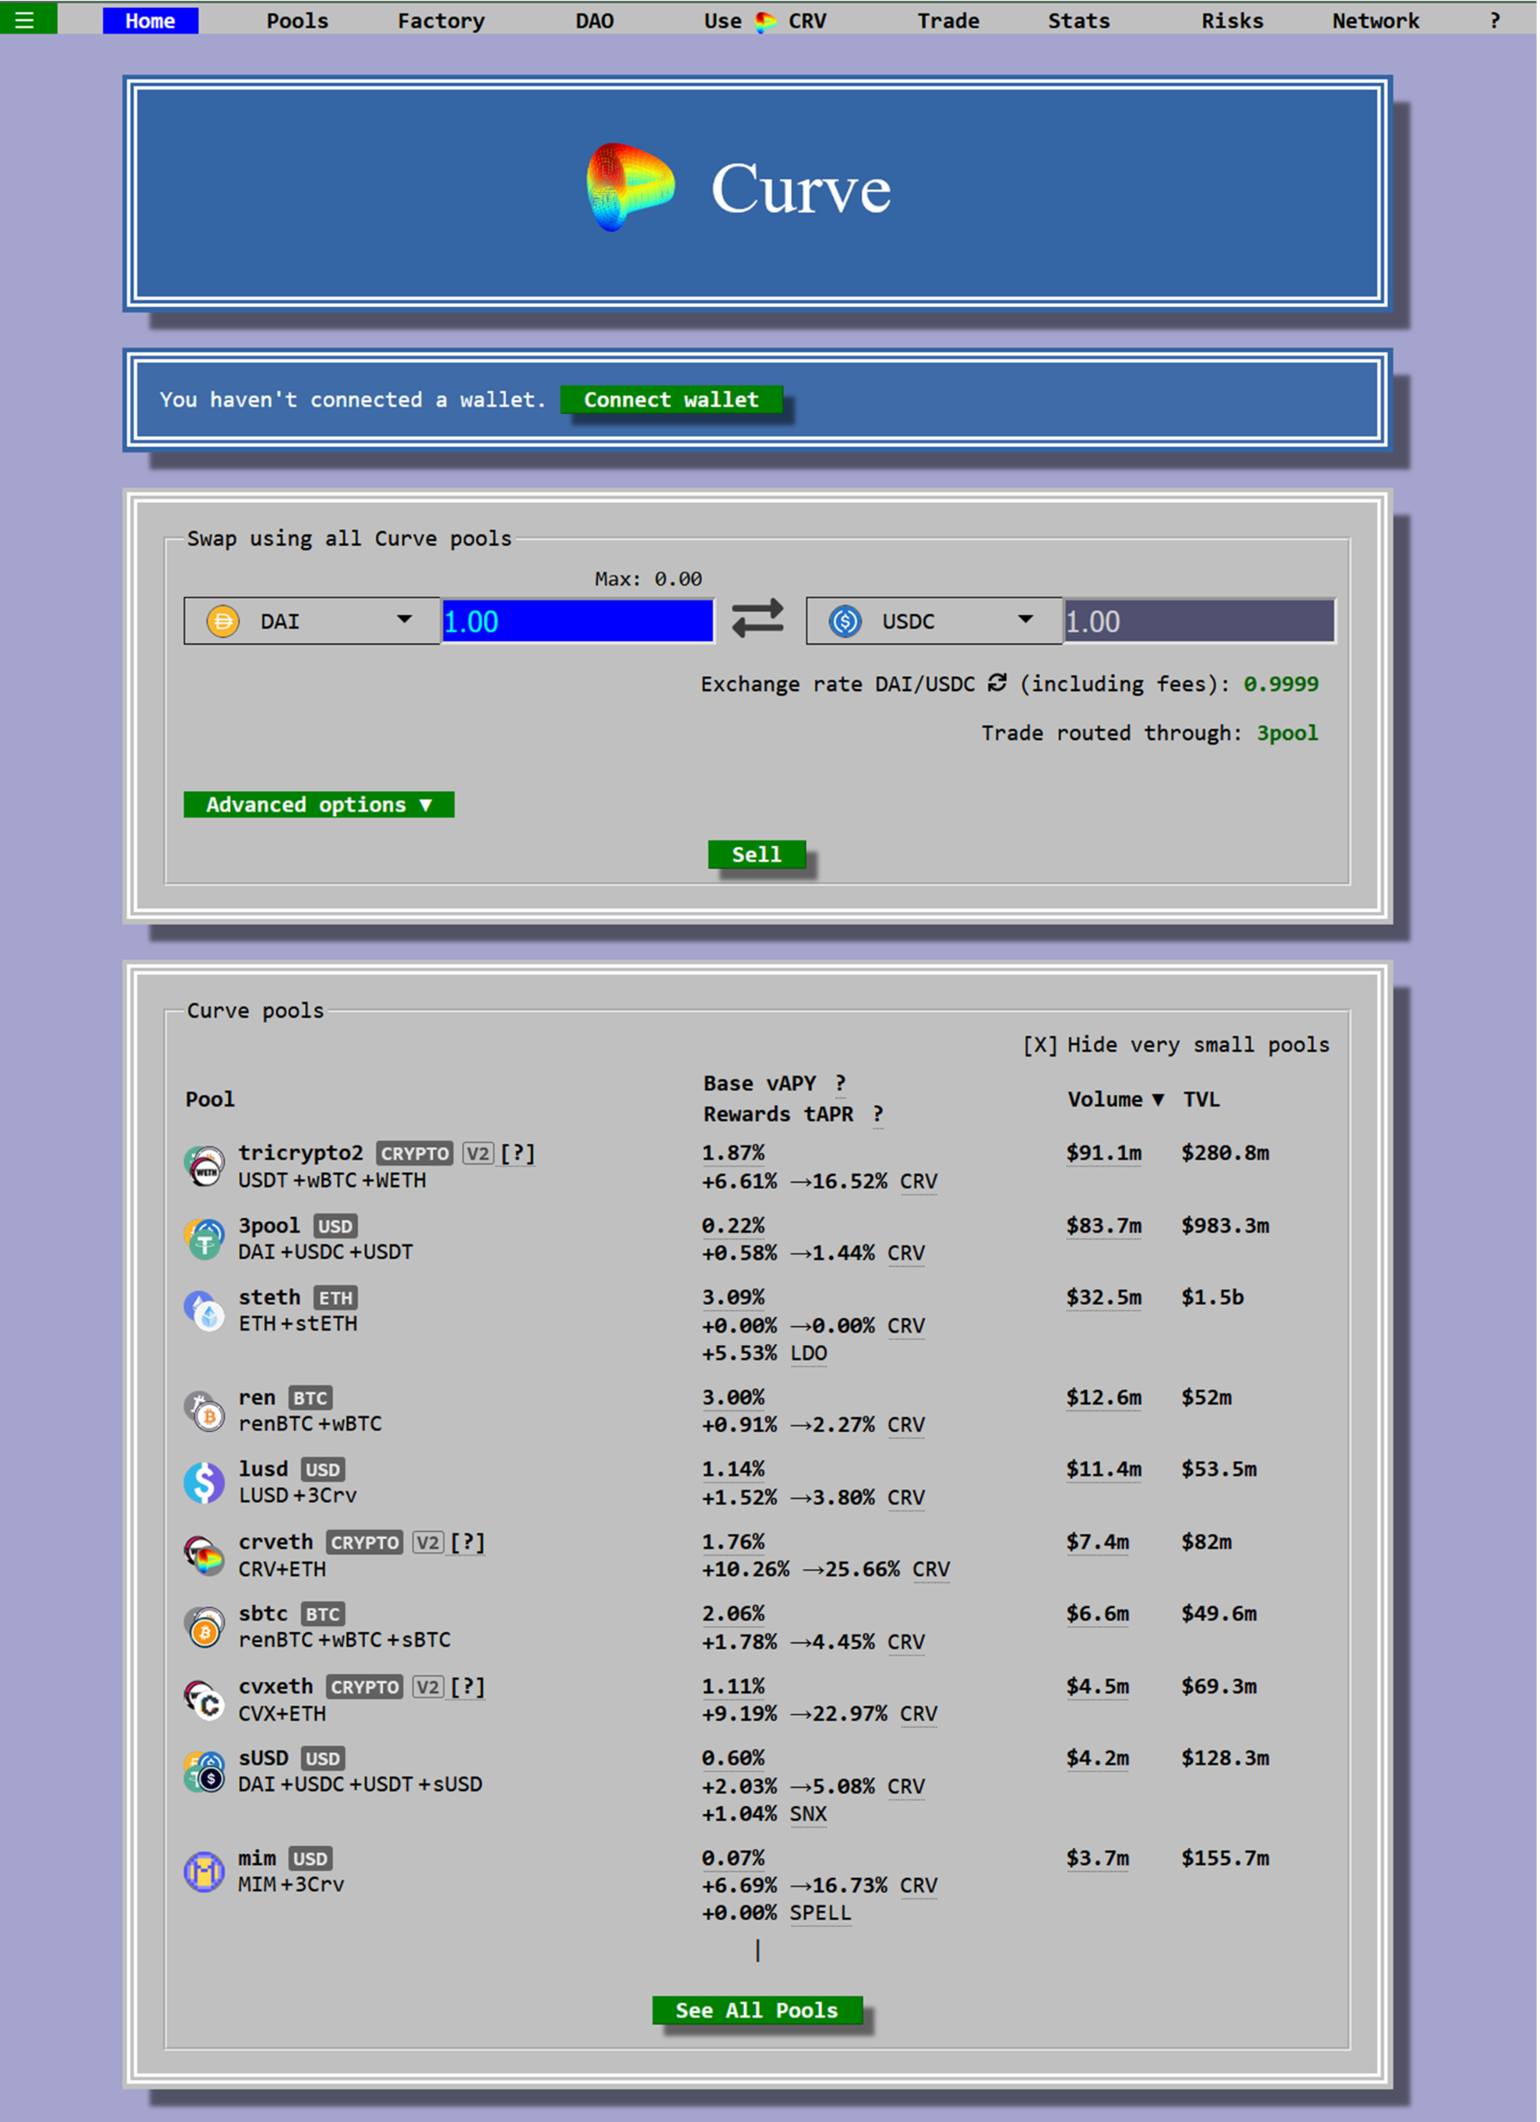
Task: Open the Pools menu item
Action: pyautogui.click(x=298, y=21)
